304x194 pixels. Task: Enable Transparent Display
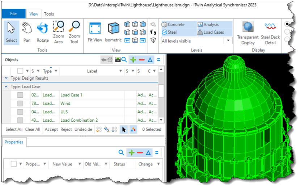(x=248, y=33)
